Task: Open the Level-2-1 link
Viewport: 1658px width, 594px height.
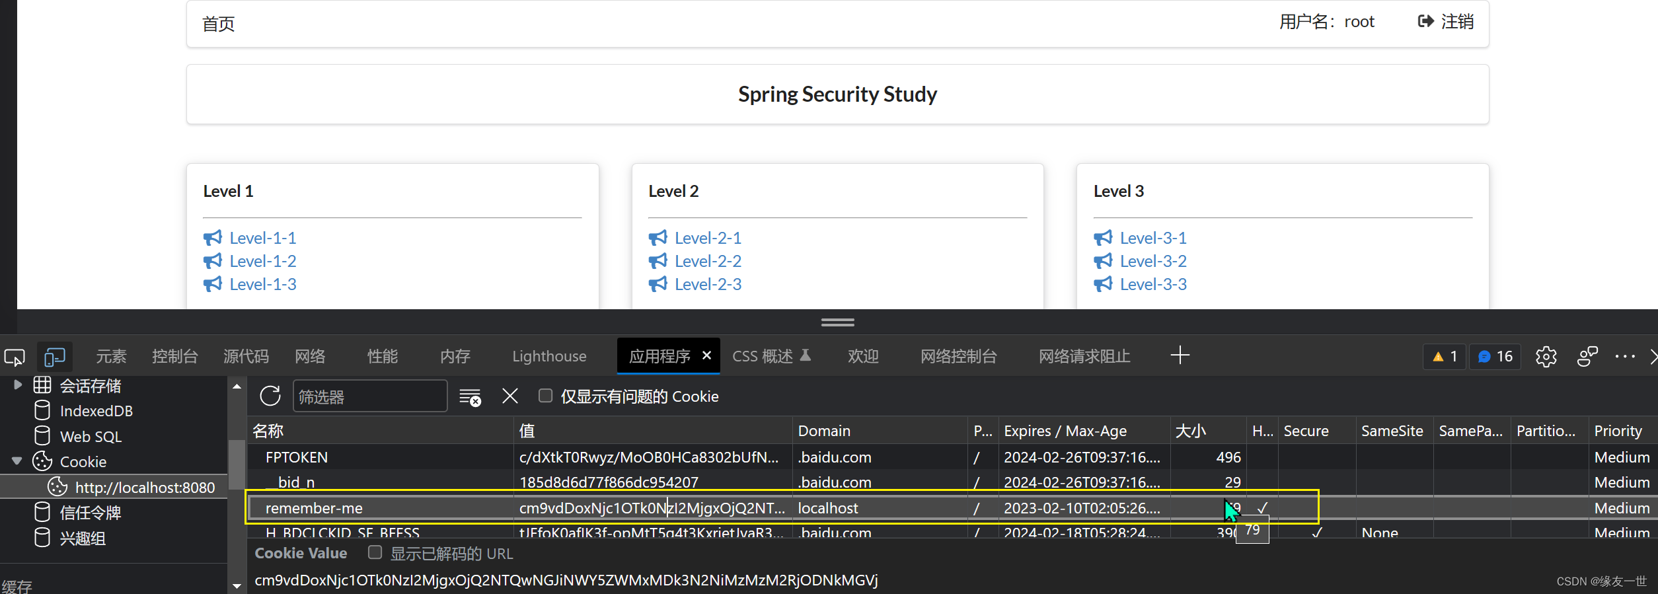Action: point(708,238)
